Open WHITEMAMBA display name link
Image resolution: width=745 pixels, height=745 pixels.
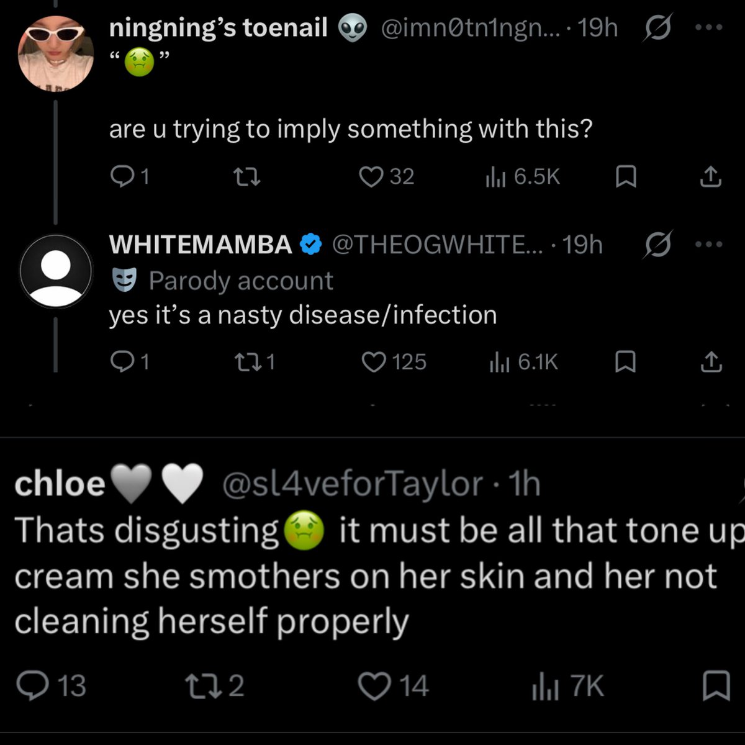pyautogui.click(x=201, y=245)
